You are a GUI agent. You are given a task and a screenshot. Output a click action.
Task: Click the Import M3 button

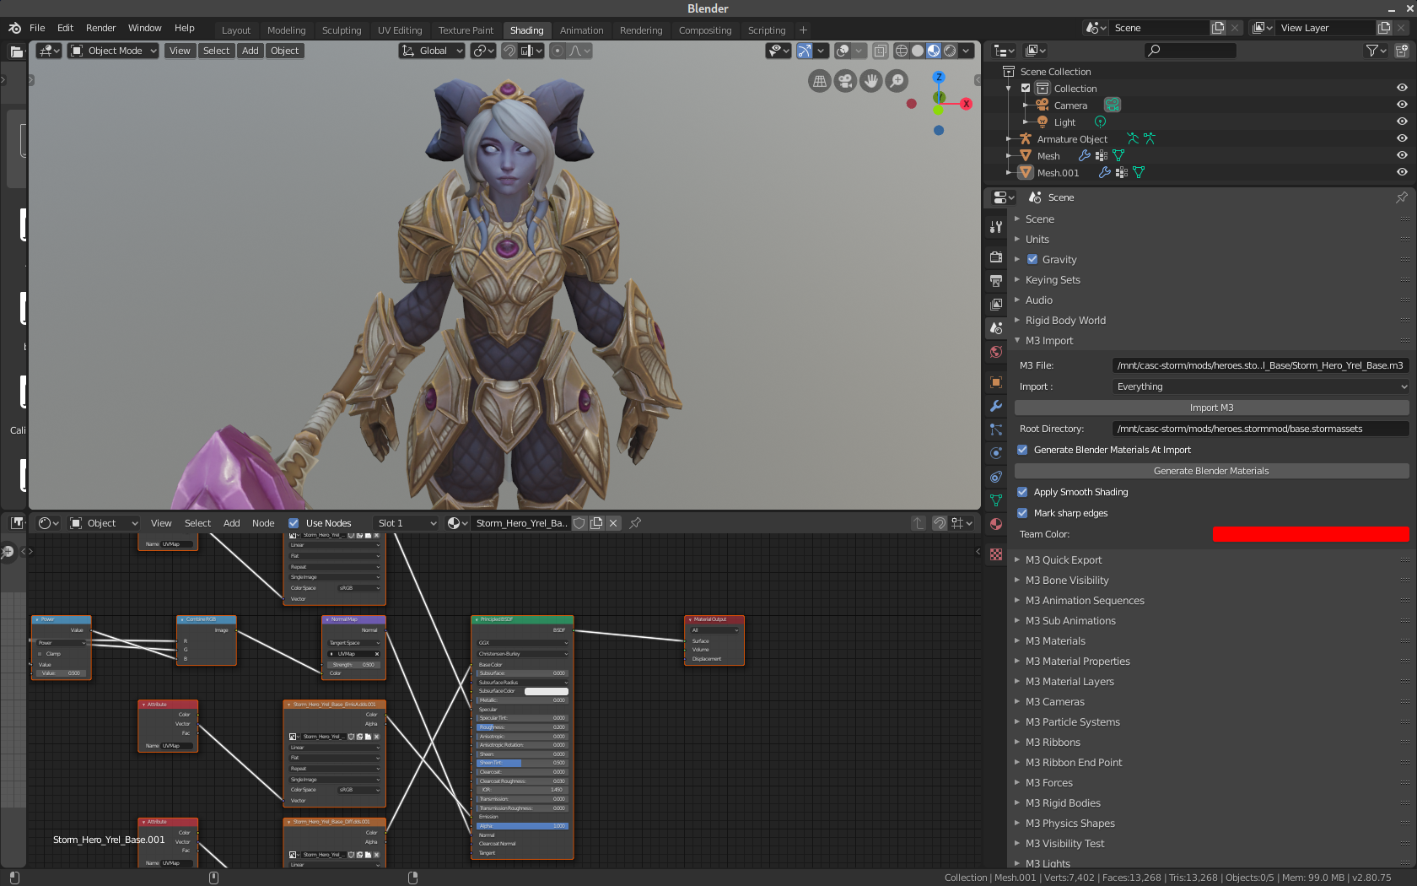point(1211,408)
